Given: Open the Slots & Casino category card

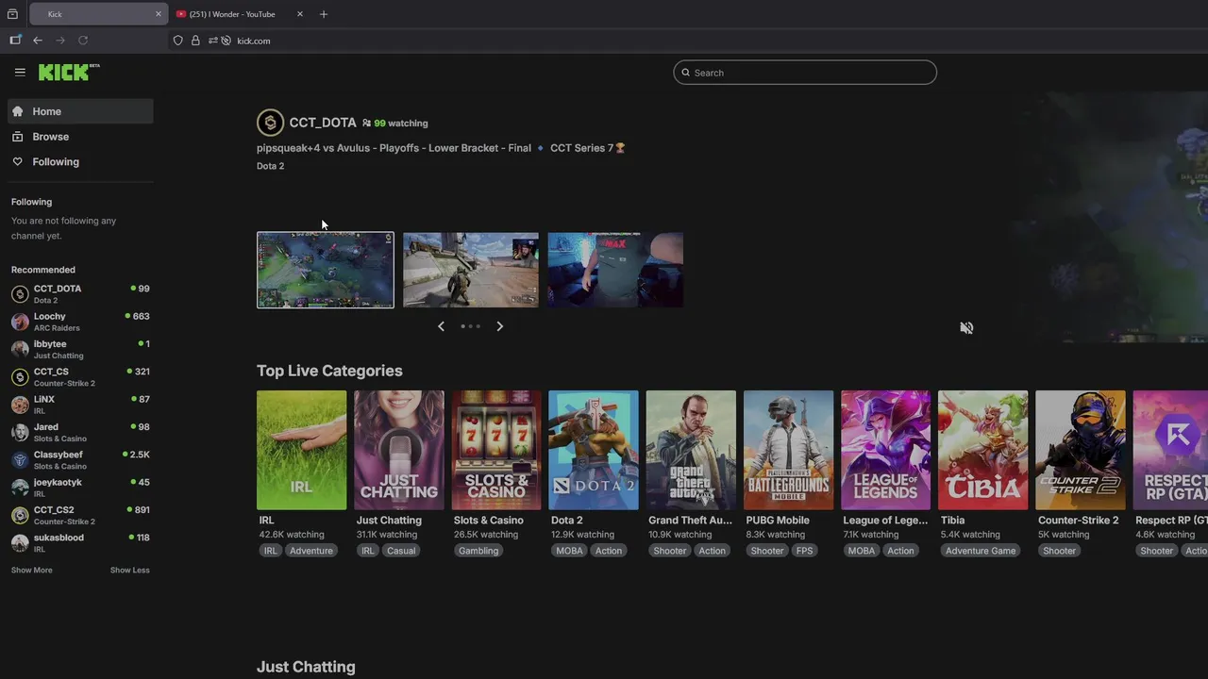Looking at the screenshot, I should (x=496, y=450).
